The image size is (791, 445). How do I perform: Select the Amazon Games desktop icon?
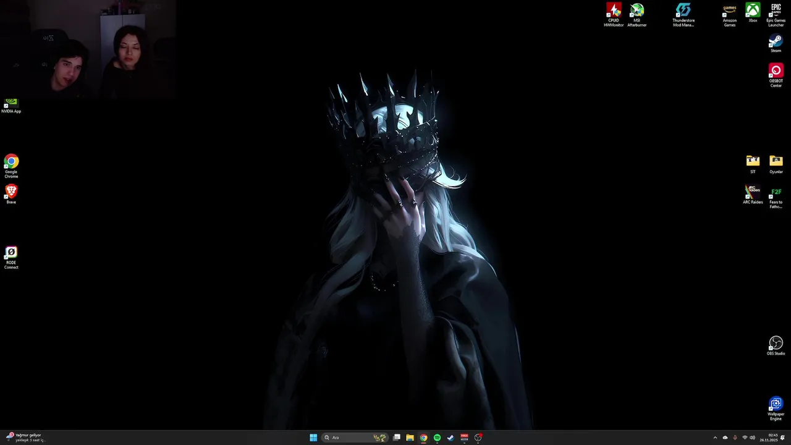pos(730,15)
